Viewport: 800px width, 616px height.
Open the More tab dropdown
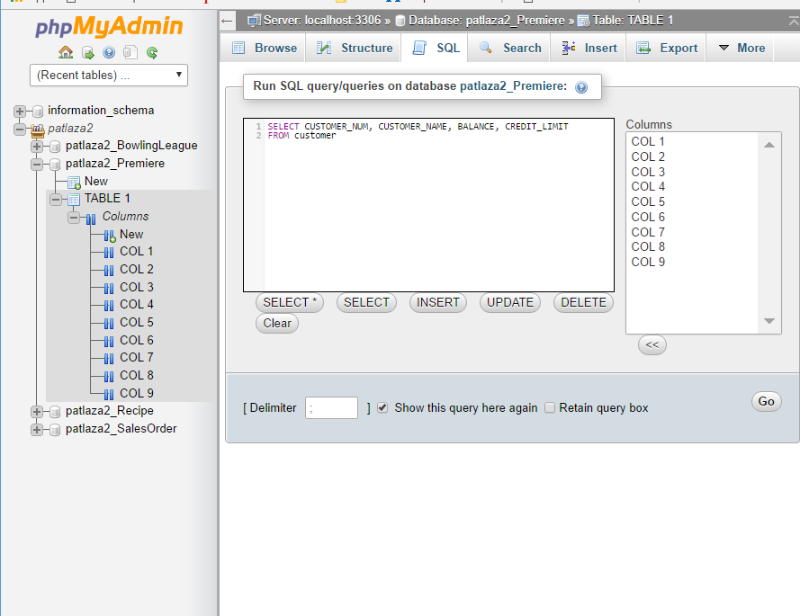pos(742,48)
